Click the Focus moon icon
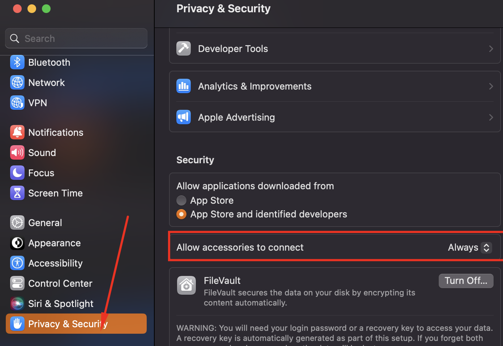The image size is (503, 346). click(x=17, y=173)
